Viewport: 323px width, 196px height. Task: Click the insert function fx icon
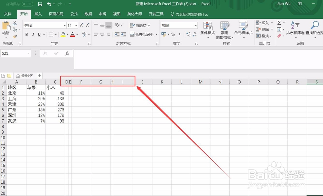point(67,53)
